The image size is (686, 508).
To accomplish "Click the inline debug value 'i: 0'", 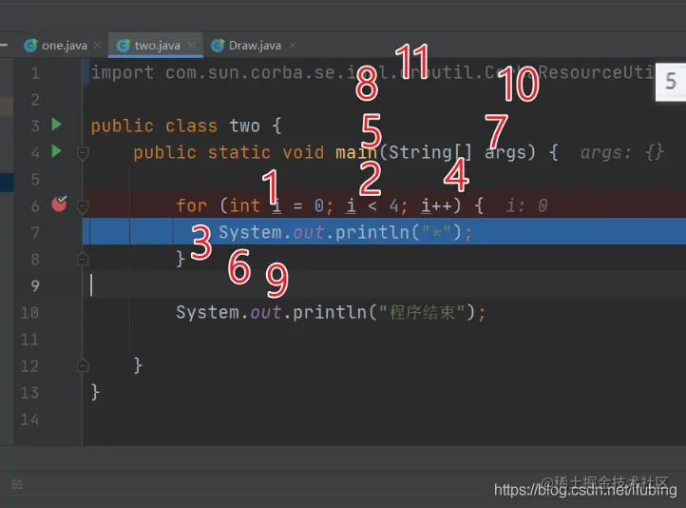I will [x=526, y=205].
